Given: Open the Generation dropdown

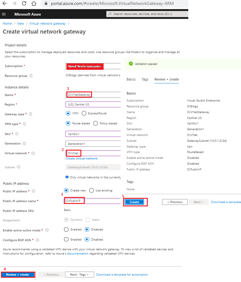Looking at the screenshot, I should [93, 144].
